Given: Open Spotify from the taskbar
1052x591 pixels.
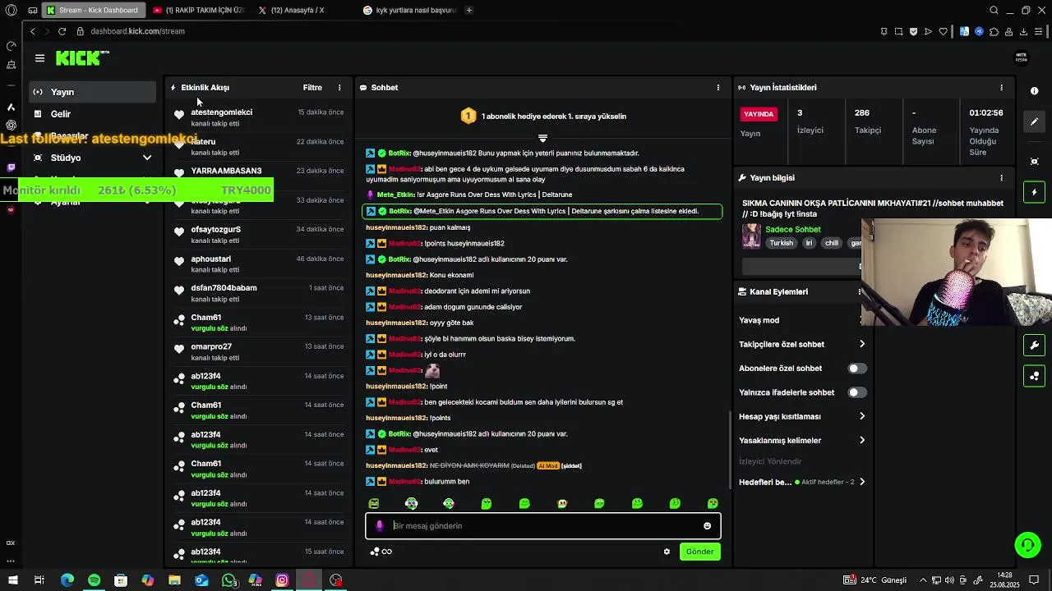Looking at the screenshot, I should tap(94, 580).
